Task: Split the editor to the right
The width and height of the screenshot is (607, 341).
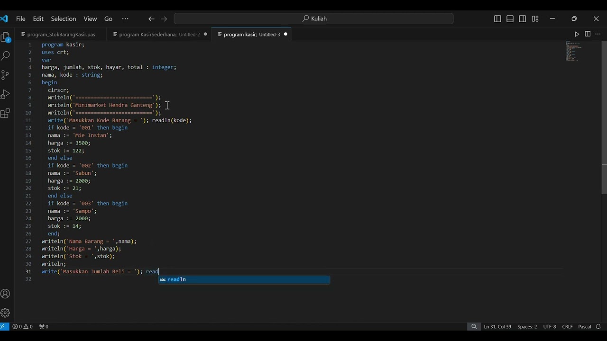Action: click(588, 34)
